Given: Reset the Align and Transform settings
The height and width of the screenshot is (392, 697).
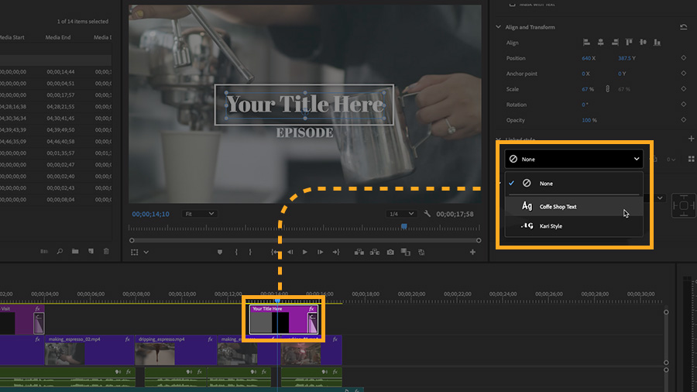Looking at the screenshot, I should pos(683,27).
